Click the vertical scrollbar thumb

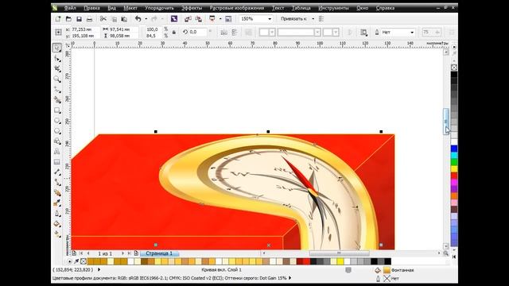tap(446, 122)
